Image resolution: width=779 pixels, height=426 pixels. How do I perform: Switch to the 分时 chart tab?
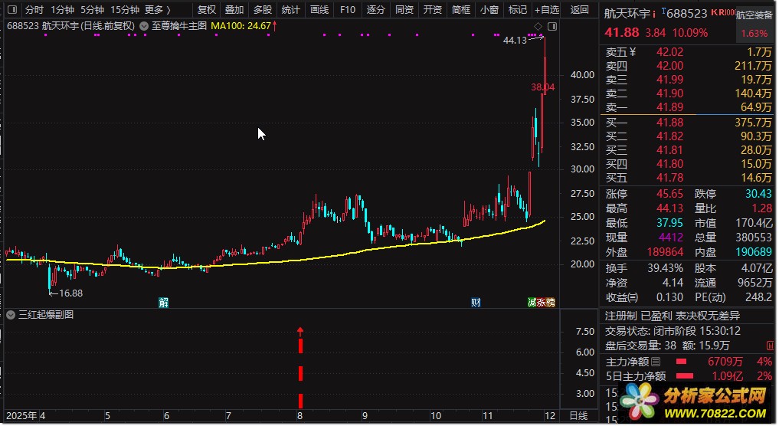tap(34, 10)
